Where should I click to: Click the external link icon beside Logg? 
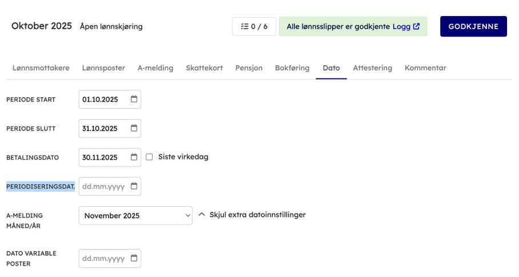pos(417,26)
